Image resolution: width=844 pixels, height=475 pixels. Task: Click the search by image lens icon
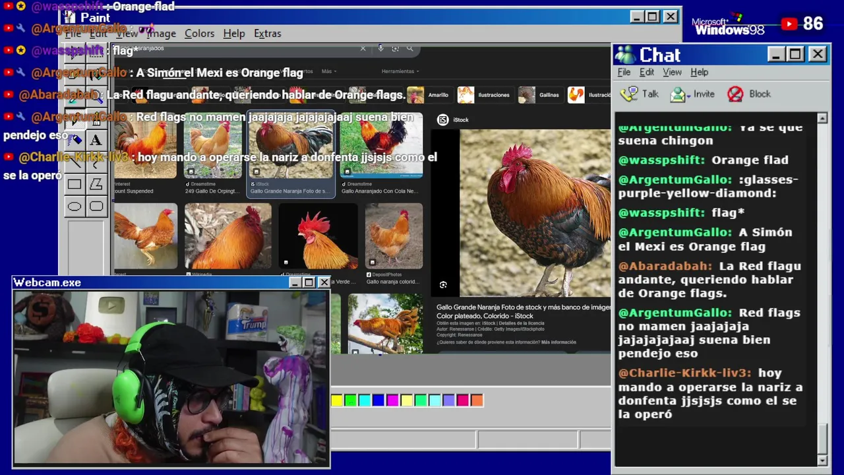point(395,48)
